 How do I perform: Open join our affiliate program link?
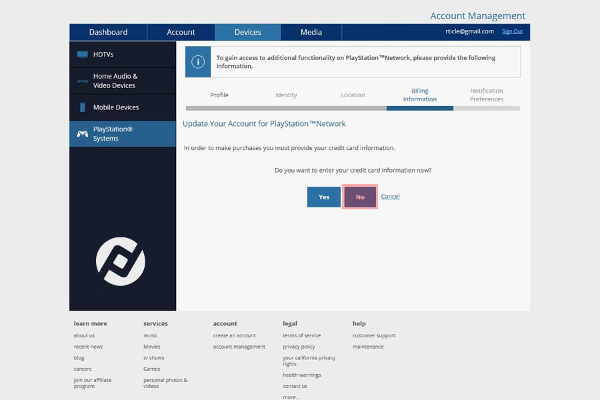point(92,383)
